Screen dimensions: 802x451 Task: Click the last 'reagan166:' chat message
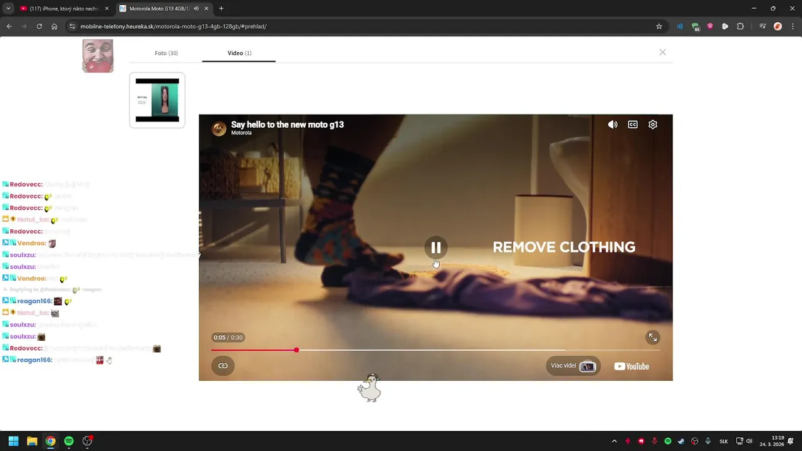[58, 360]
